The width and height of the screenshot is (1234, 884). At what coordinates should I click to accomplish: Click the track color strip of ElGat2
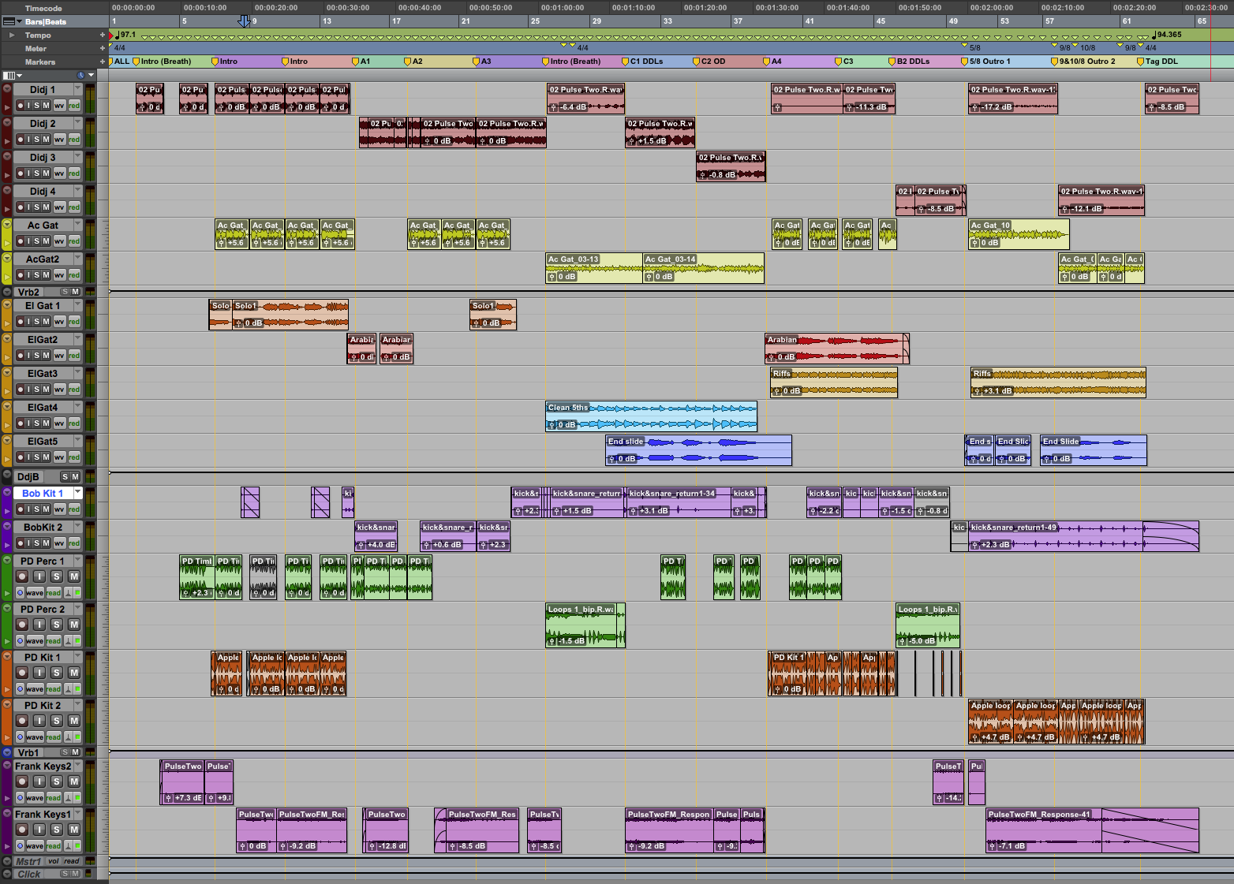point(6,348)
